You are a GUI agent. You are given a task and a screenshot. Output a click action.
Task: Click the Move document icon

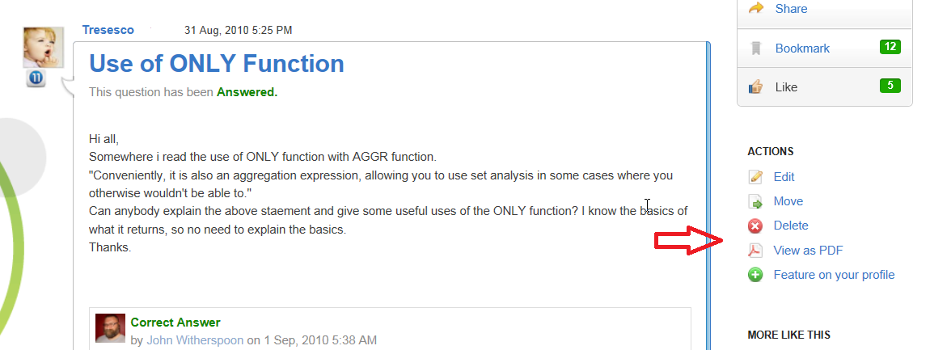[756, 201]
